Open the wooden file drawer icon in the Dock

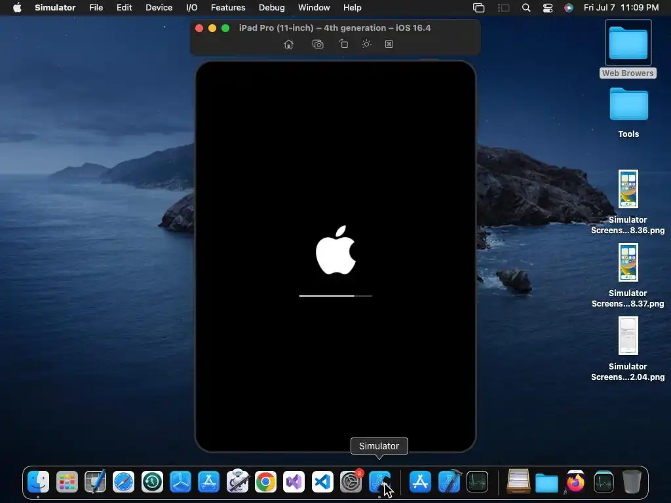pyautogui.click(x=518, y=481)
